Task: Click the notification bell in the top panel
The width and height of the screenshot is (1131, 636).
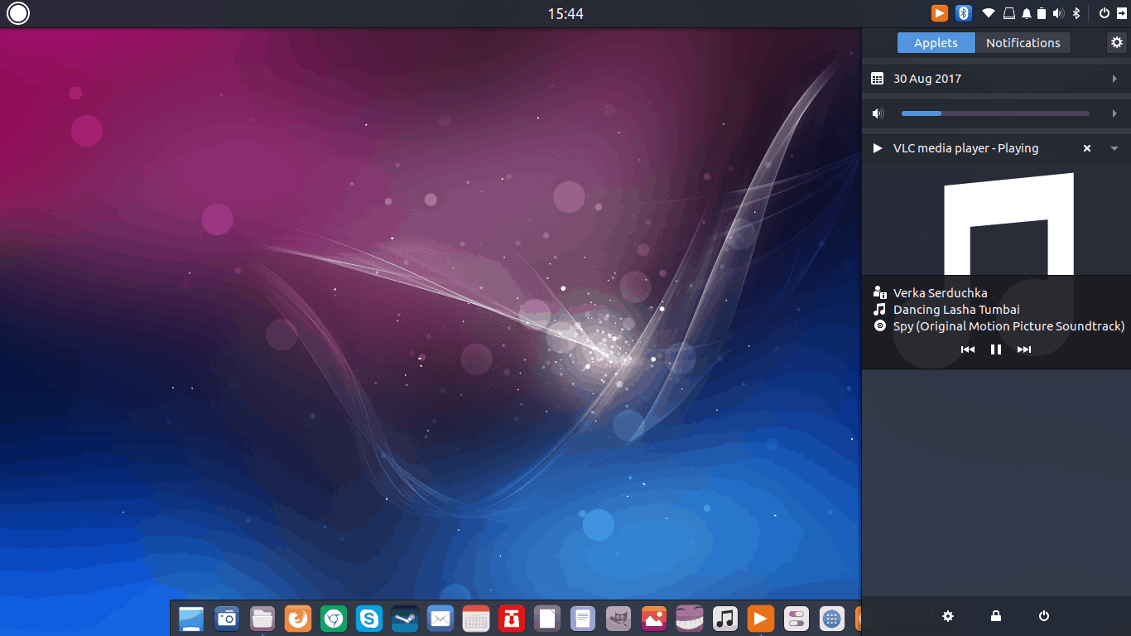Action: (1027, 13)
